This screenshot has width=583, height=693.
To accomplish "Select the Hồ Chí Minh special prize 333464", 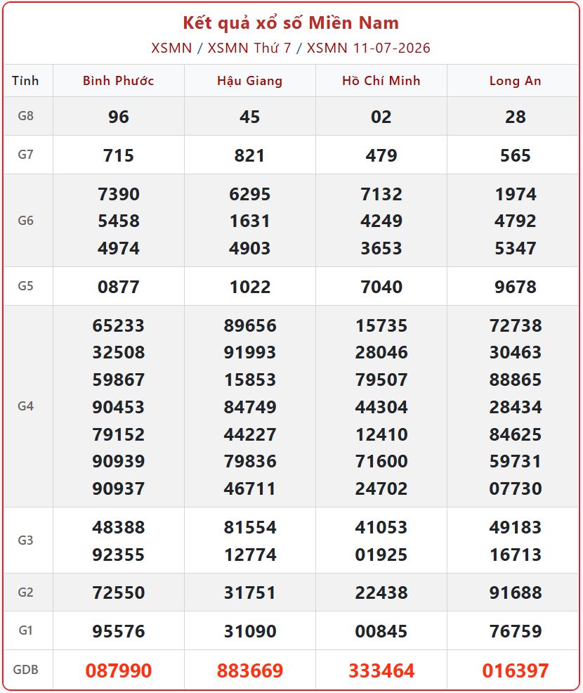I will click(x=381, y=671).
